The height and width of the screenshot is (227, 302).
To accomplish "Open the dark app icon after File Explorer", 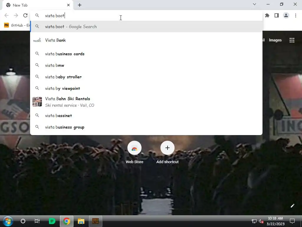I will (96, 221).
